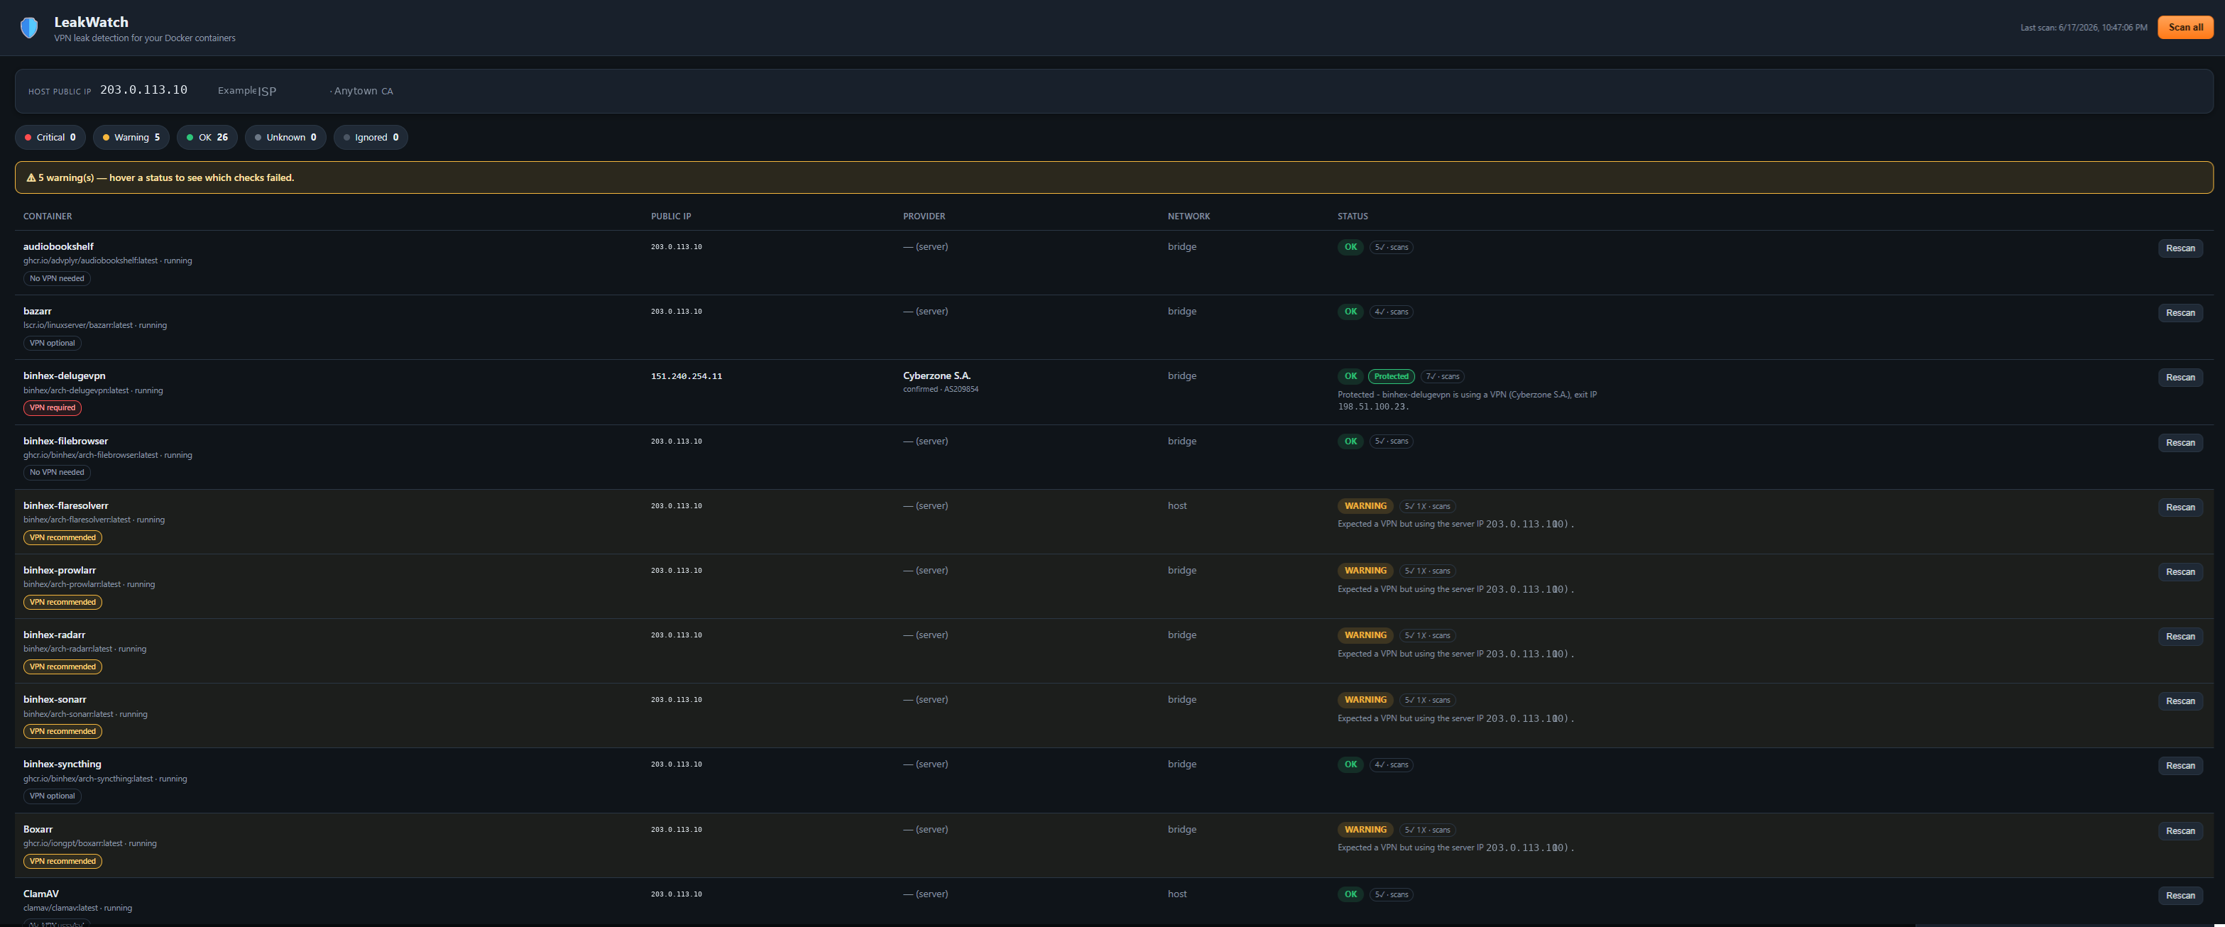
Task: Click the OK status badge for audiobookshelf
Action: click(1350, 247)
